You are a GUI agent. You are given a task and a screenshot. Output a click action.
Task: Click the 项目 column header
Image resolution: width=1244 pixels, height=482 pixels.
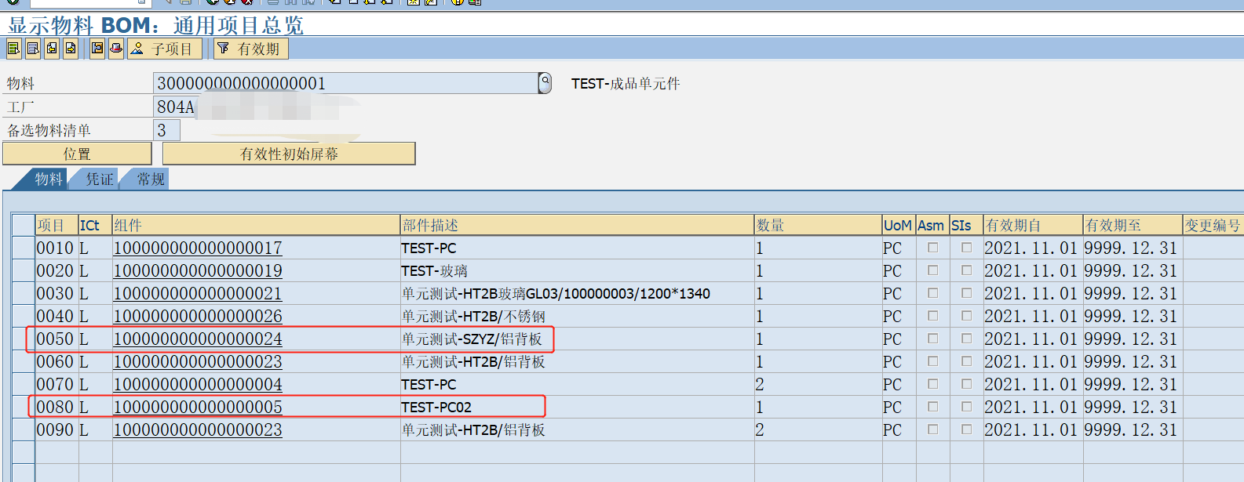(57, 225)
